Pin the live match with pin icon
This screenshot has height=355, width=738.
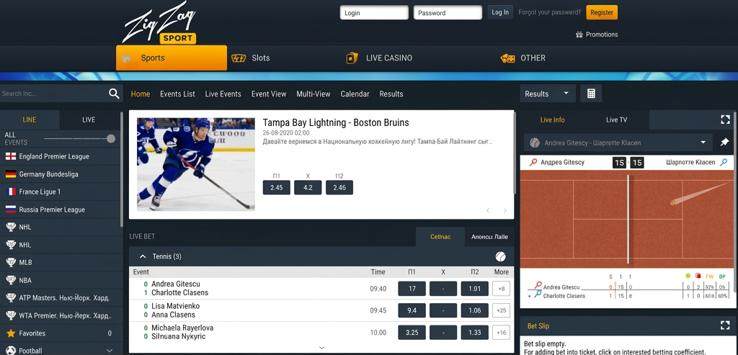tap(725, 142)
